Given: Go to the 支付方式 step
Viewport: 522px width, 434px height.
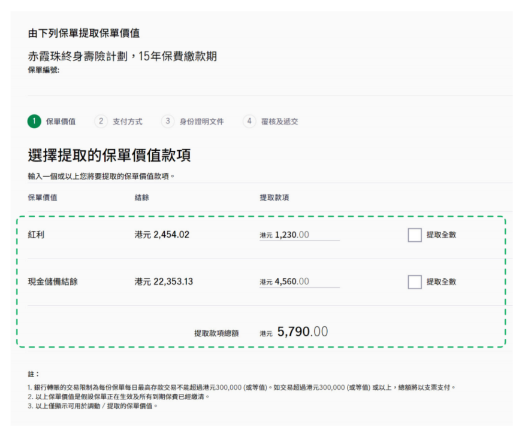Looking at the screenshot, I should pos(127,122).
